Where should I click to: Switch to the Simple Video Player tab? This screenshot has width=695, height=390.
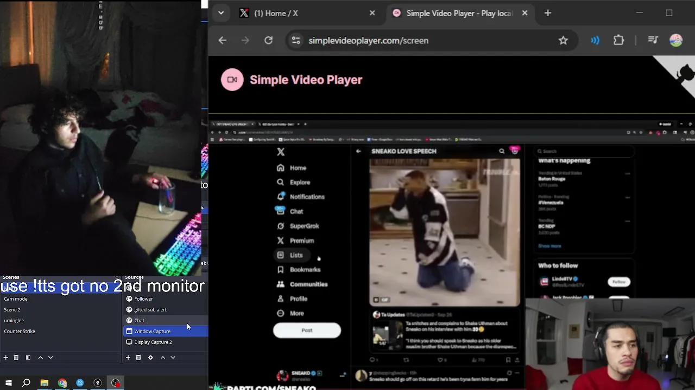460,13
